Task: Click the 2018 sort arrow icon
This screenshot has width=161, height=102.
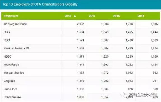Action: 75,16
